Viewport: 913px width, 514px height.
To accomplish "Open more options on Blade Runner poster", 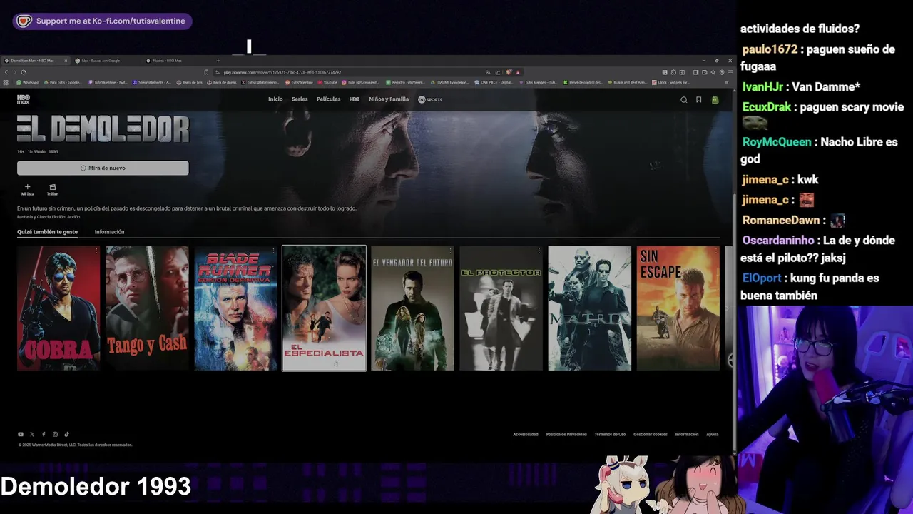I will (273, 251).
